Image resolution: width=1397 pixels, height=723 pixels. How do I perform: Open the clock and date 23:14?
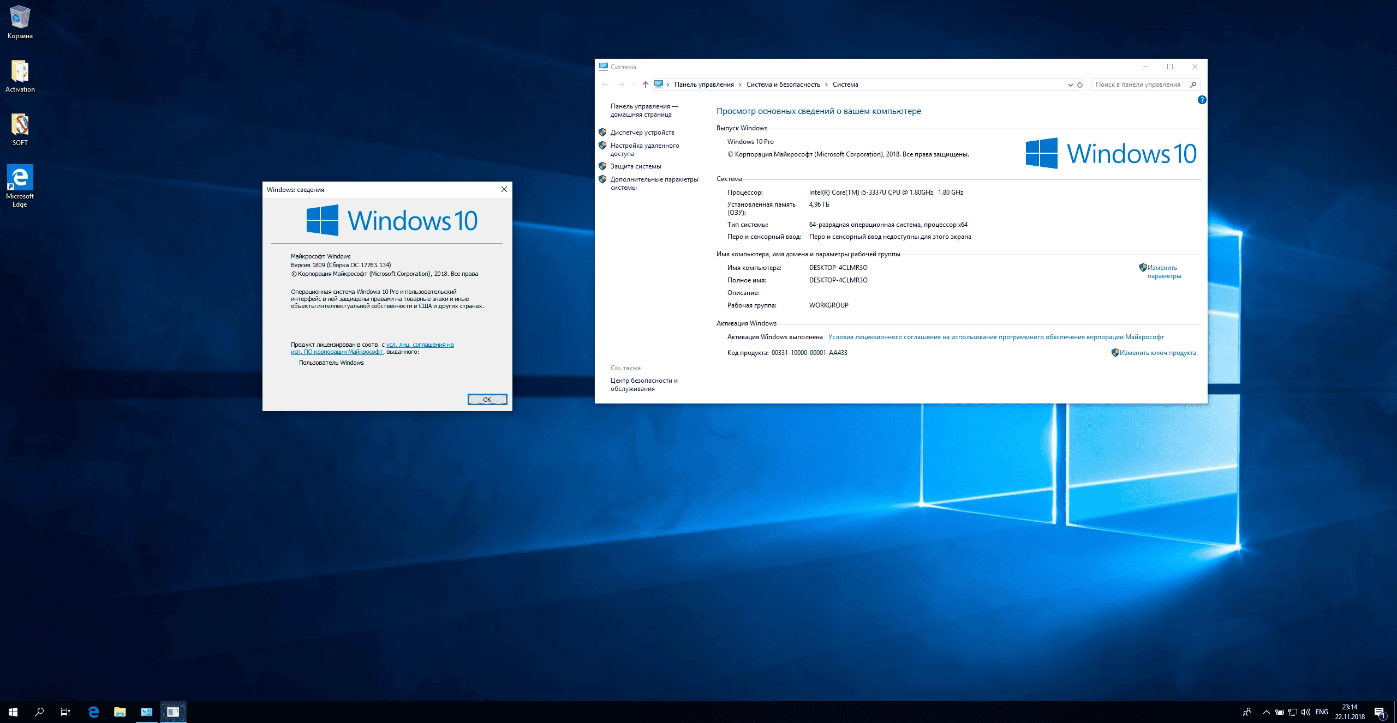click(x=1350, y=712)
